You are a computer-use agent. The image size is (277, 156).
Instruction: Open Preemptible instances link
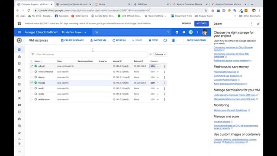tap(225, 72)
